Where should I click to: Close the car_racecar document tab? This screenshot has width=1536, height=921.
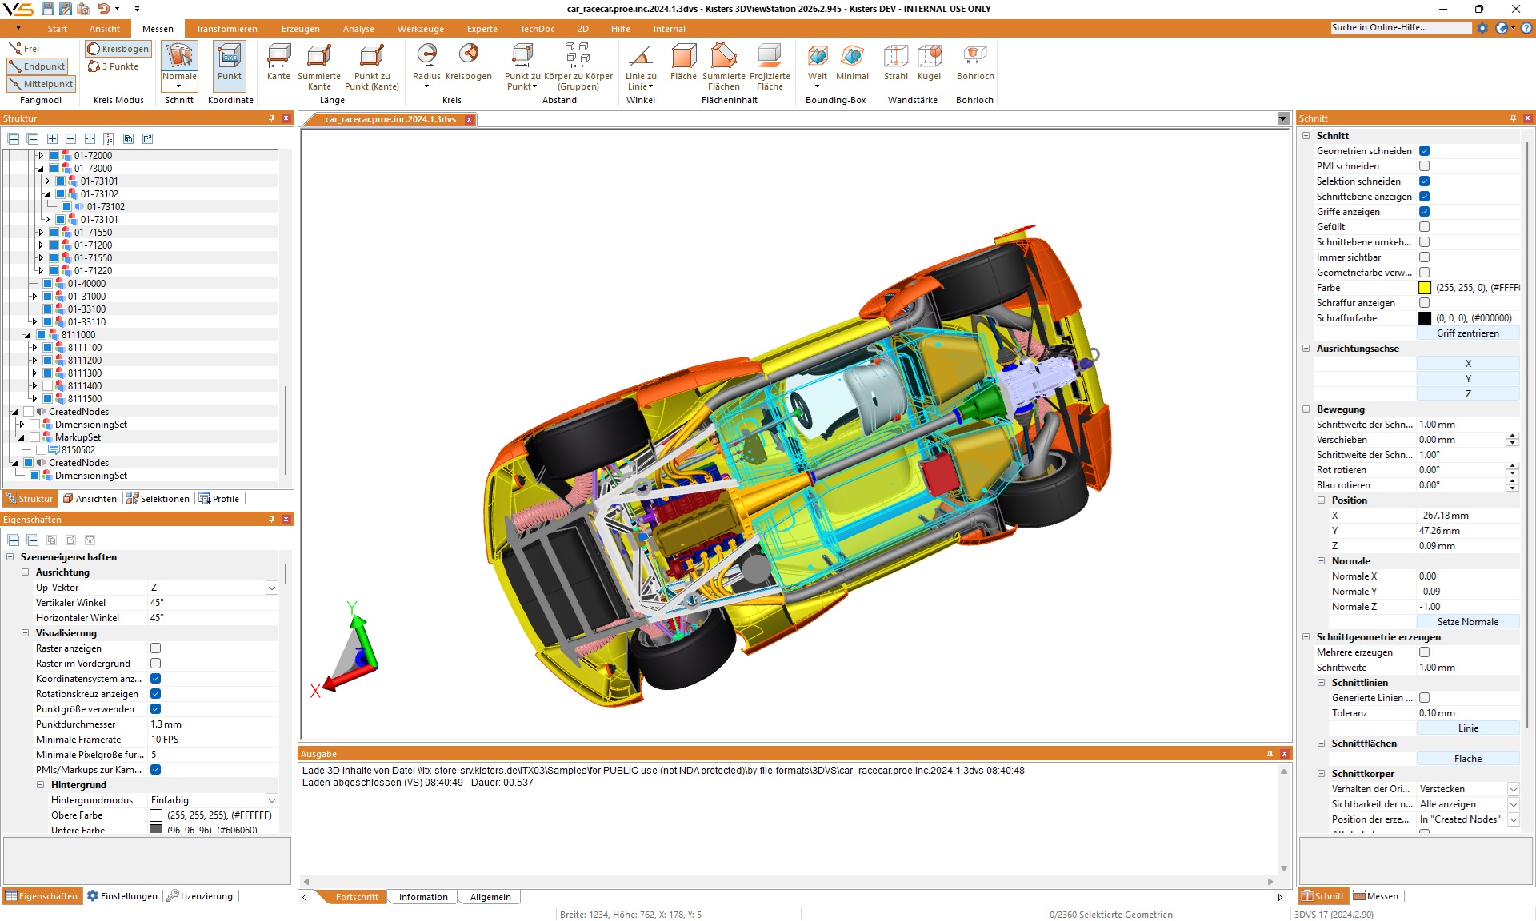(470, 119)
